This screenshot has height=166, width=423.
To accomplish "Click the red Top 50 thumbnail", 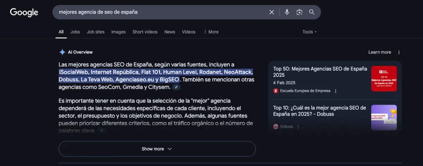I will click(x=384, y=79).
